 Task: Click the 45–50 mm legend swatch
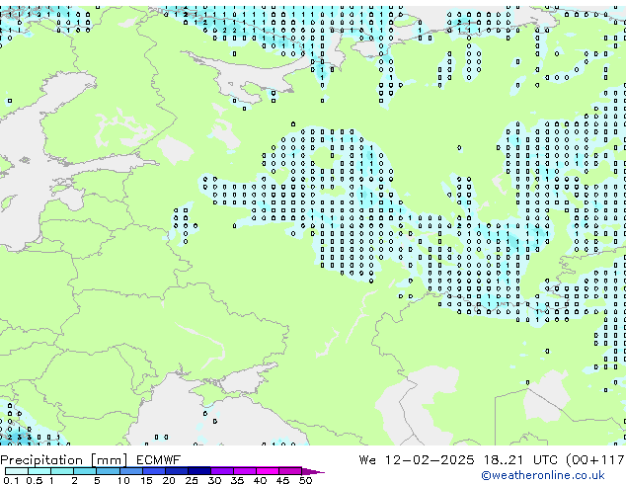290,471
